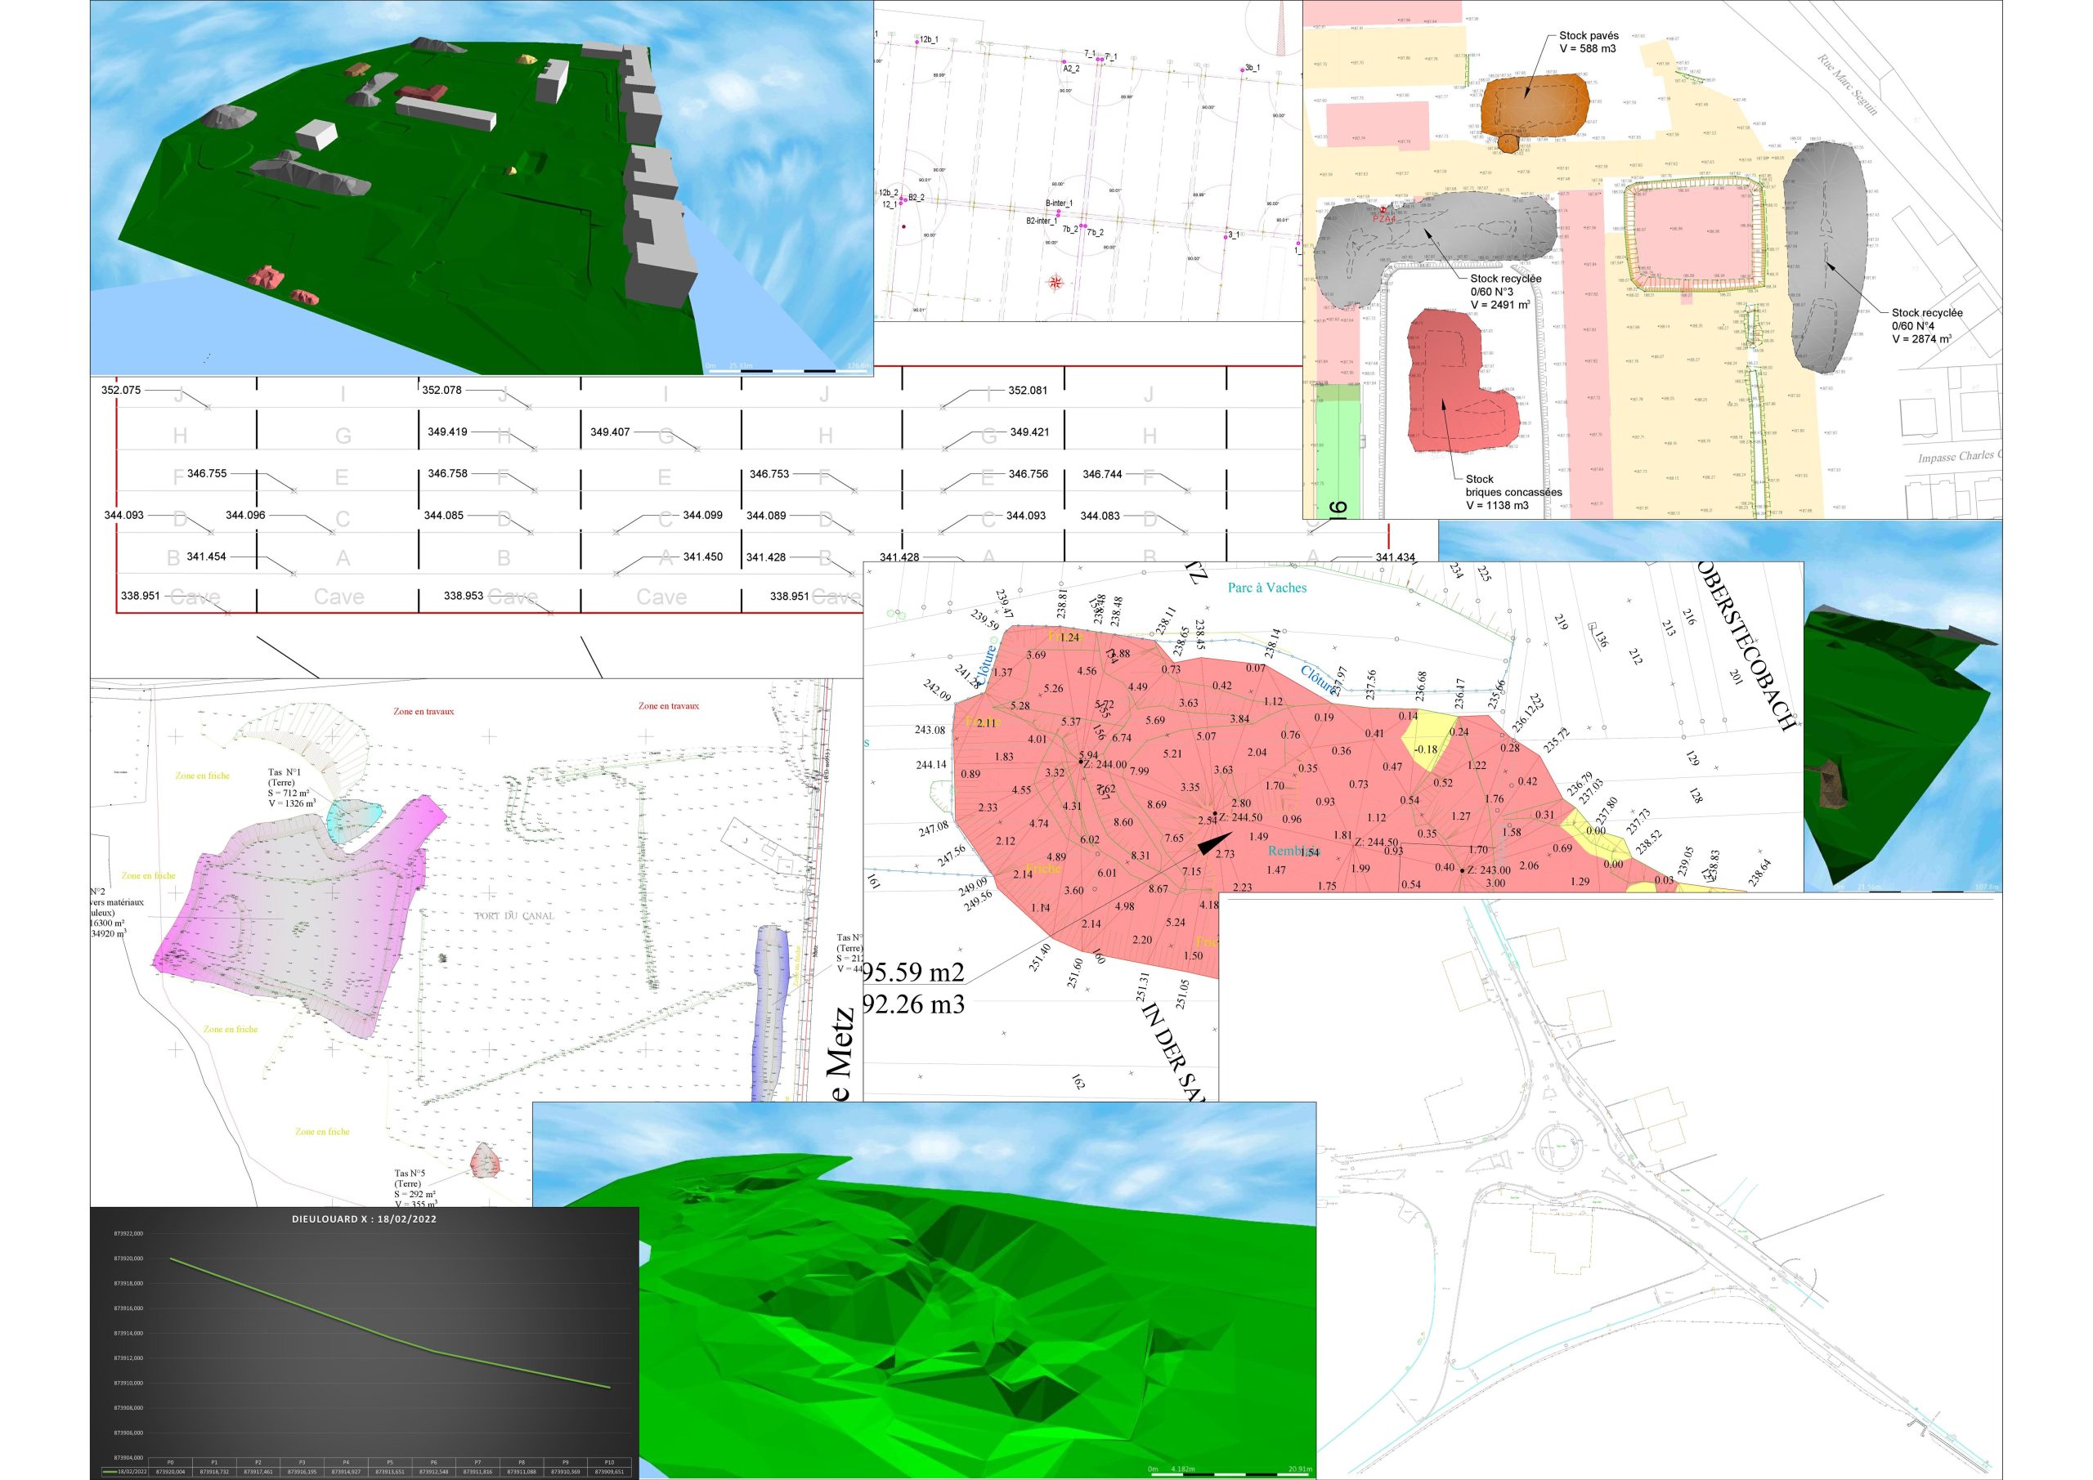Click the red compass rose symbol
Viewport: 2093px width, 1480px height.
pos(1056,282)
